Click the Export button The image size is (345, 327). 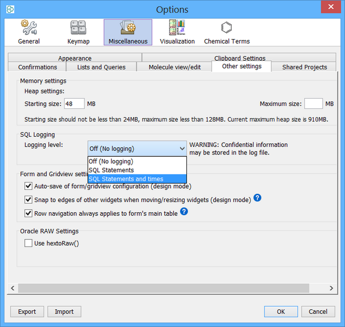(27, 312)
